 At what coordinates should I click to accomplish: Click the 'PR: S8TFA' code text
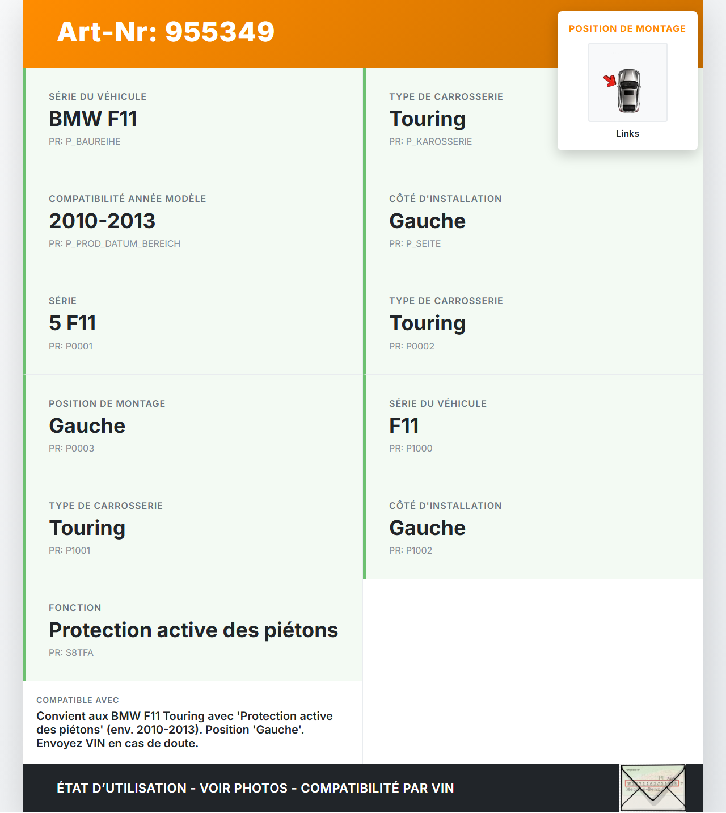point(71,652)
